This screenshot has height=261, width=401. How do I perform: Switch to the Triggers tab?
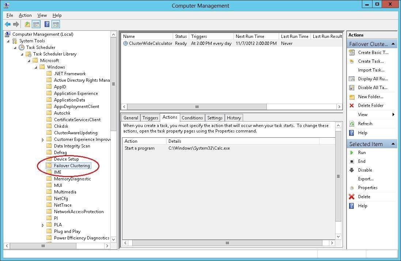pyautogui.click(x=150, y=118)
